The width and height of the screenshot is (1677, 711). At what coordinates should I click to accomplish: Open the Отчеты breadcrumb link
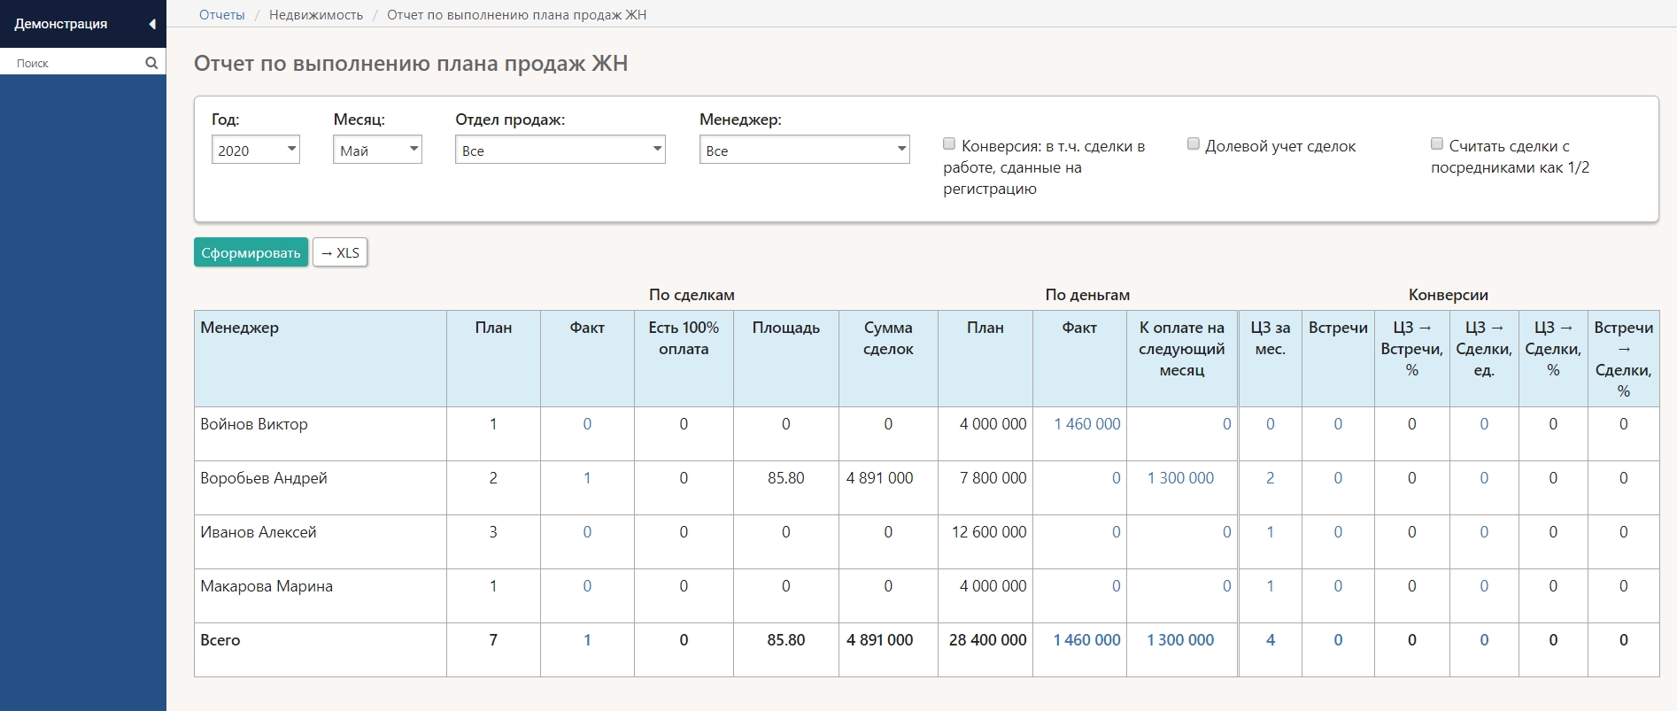[221, 15]
